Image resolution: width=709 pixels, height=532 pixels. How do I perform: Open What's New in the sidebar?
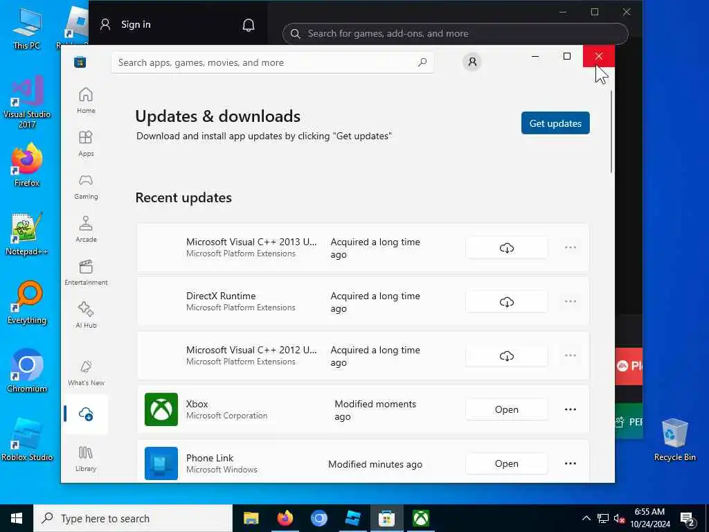tap(86, 373)
